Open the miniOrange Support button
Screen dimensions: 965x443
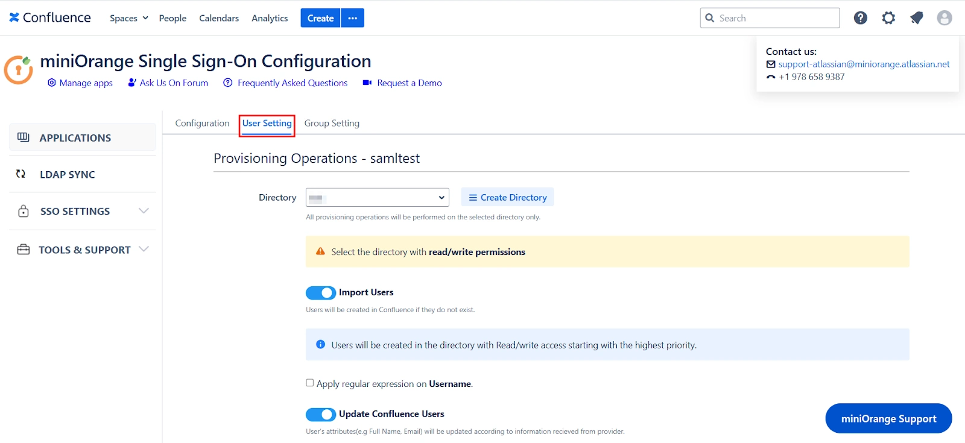(888, 418)
